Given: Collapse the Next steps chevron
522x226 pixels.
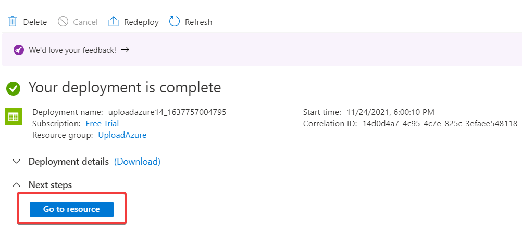Looking at the screenshot, I should point(17,185).
